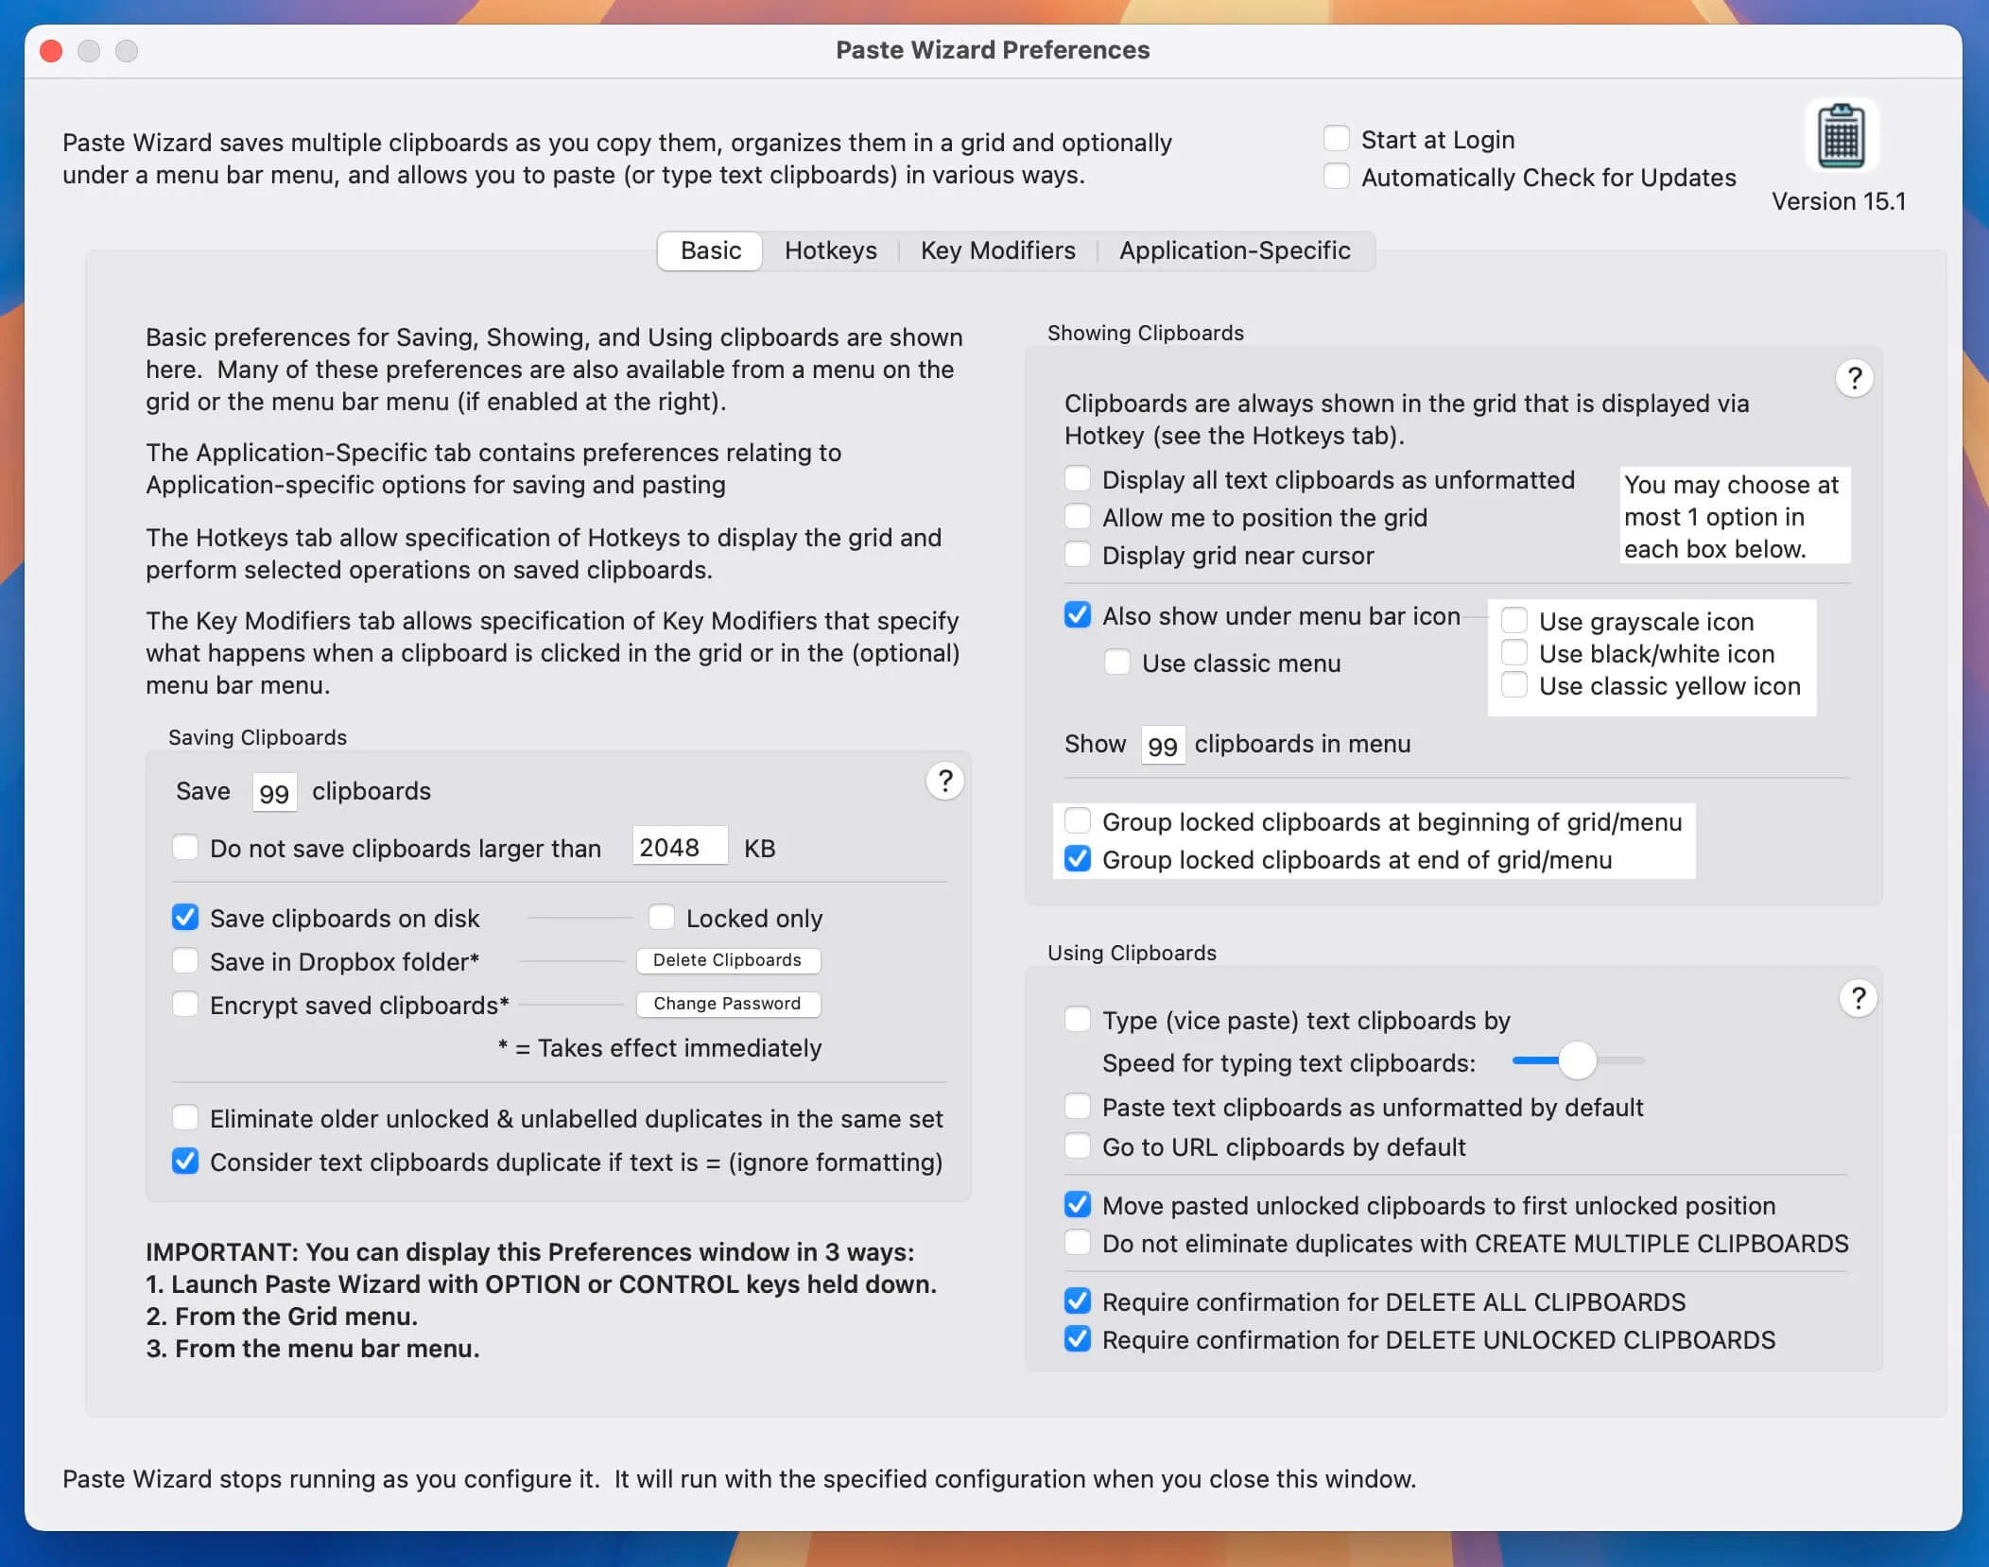Enable Go to URL clipboards by default

[x=1077, y=1146]
